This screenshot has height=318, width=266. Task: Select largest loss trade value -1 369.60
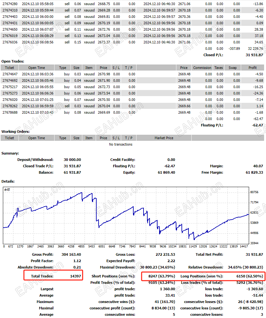(255, 289)
